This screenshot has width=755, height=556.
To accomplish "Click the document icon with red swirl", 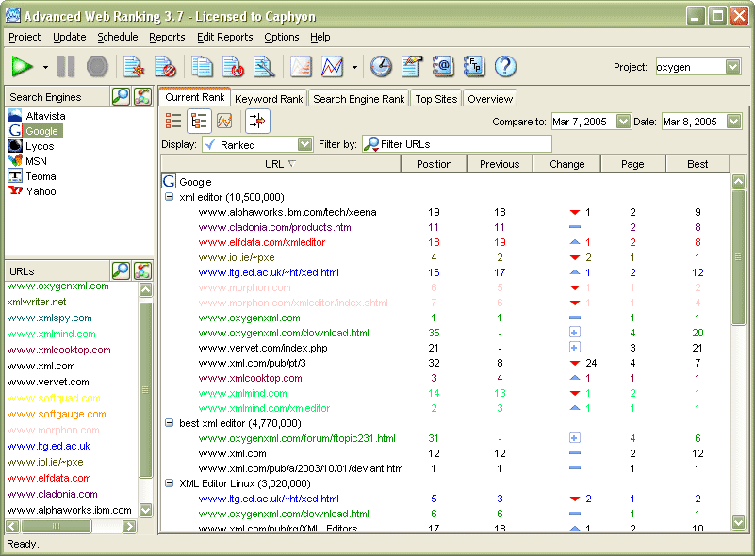I will 234,66.
